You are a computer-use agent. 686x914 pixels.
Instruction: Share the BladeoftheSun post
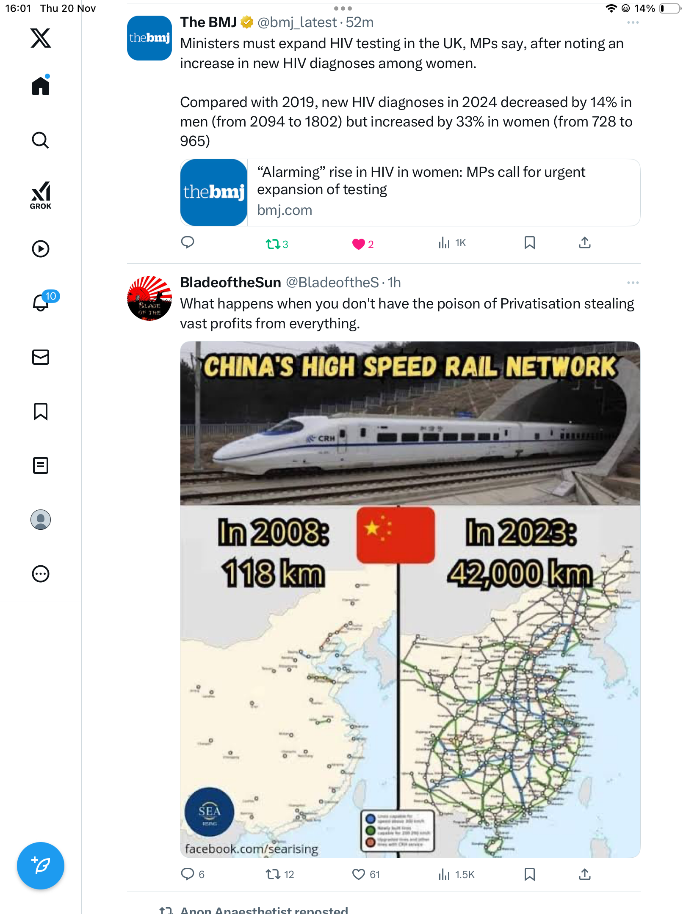click(x=585, y=874)
